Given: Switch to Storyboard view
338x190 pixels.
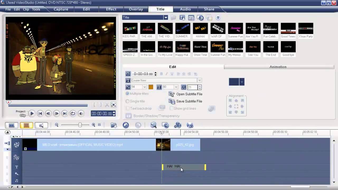Looking at the screenshot, I should point(12,125).
